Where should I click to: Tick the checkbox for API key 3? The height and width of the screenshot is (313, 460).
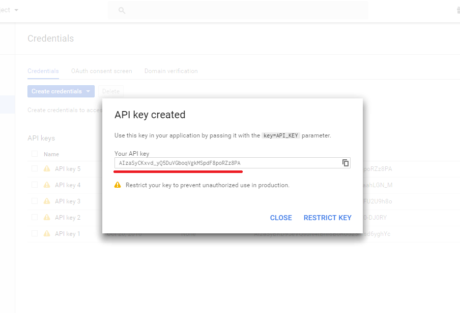point(35,201)
